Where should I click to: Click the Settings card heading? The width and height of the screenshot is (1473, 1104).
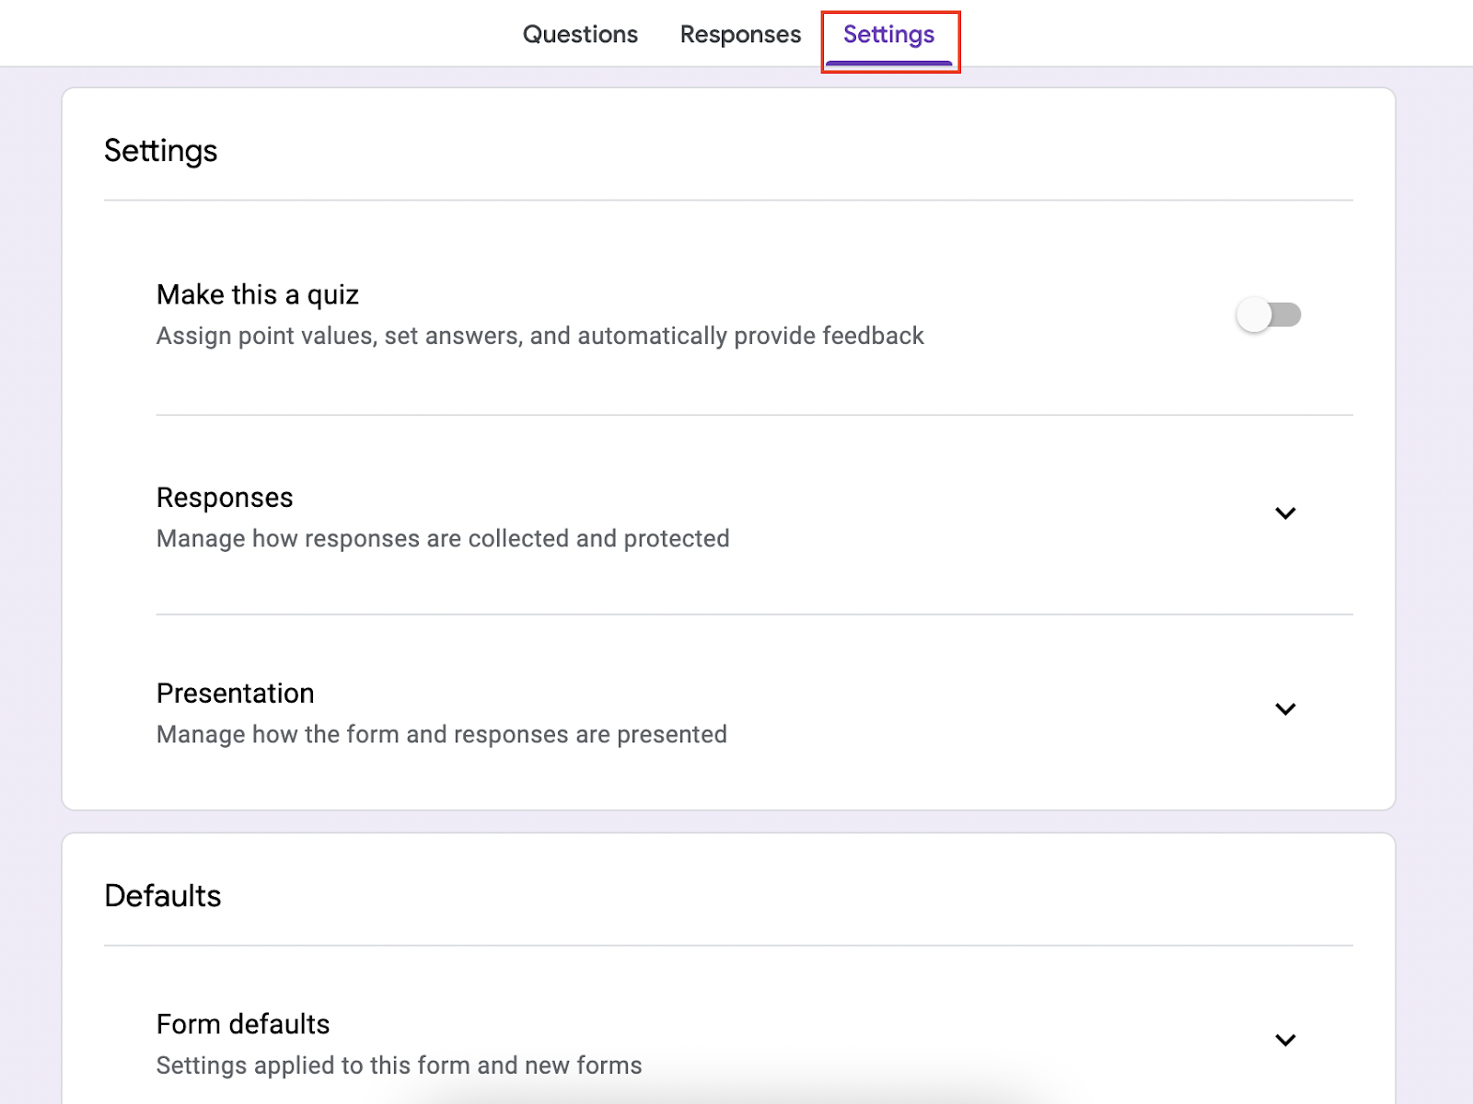(x=161, y=151)
